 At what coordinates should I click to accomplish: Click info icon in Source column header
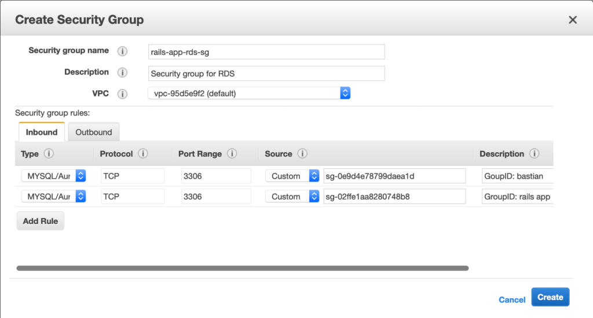302,154
